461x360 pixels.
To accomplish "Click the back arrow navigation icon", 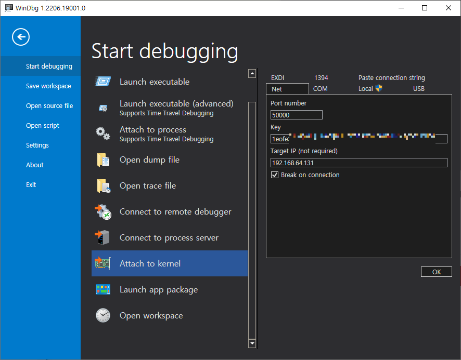I will 20,37.
